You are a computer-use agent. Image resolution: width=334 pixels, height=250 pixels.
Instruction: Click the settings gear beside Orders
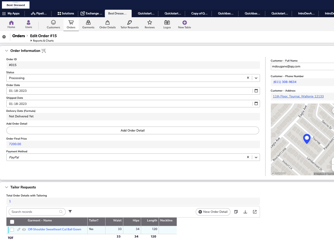click(4, 37)
